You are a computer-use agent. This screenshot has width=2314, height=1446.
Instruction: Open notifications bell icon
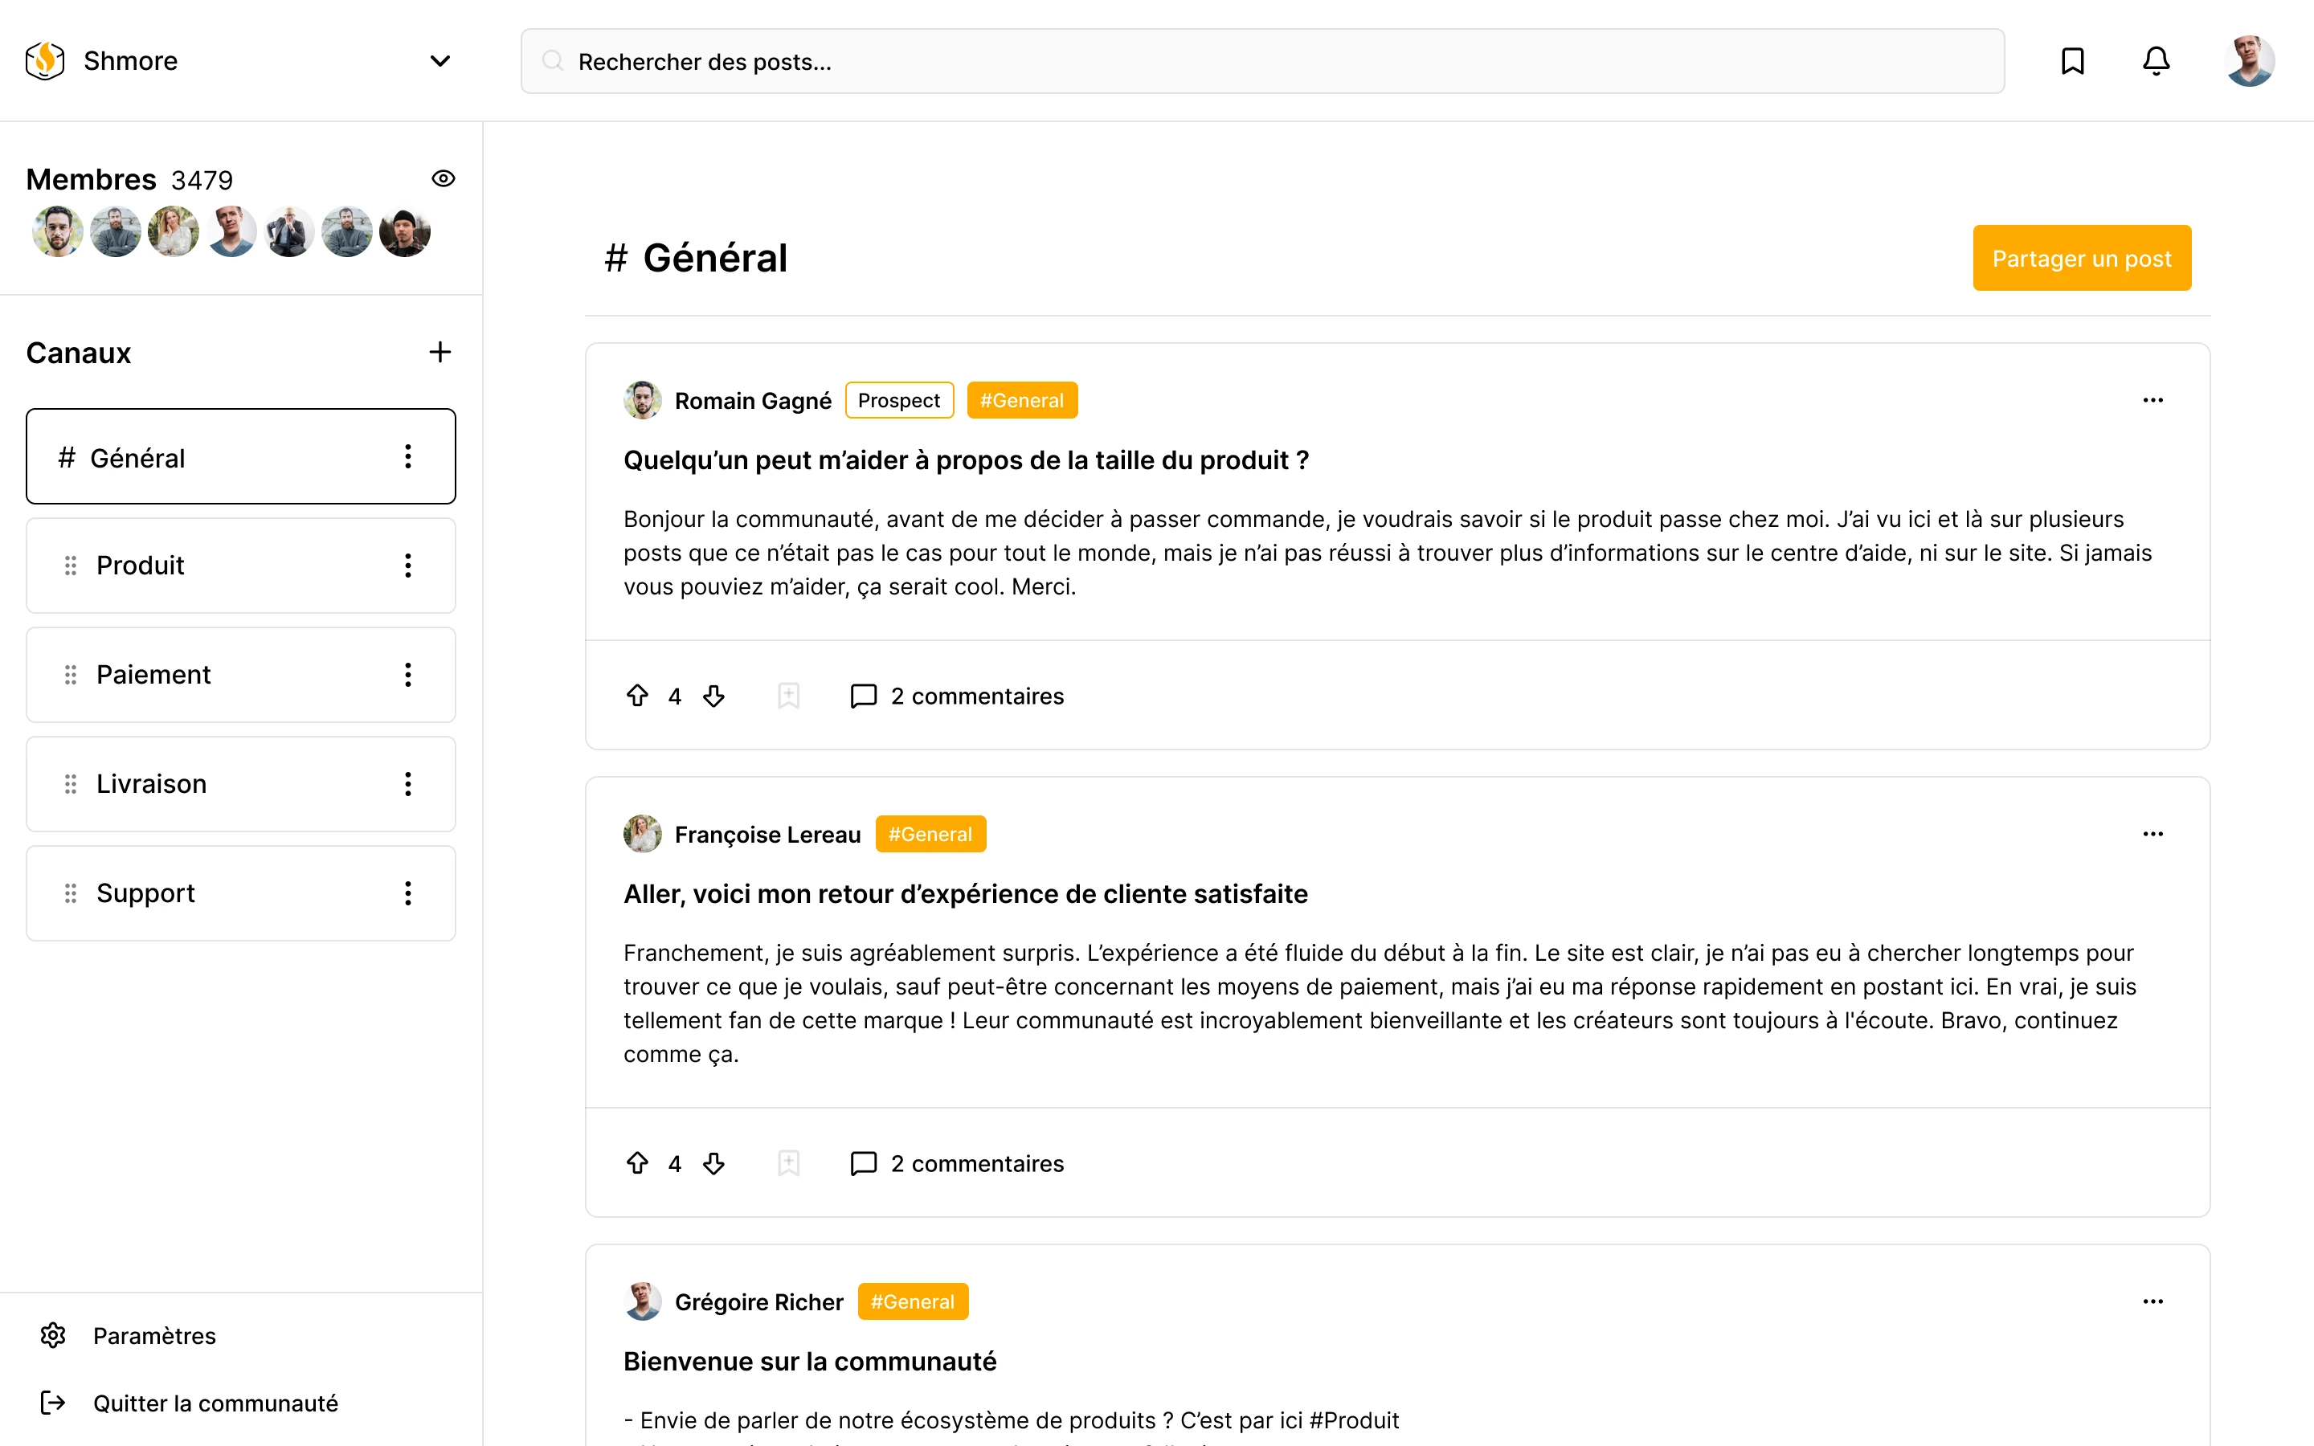point(2155,61)
